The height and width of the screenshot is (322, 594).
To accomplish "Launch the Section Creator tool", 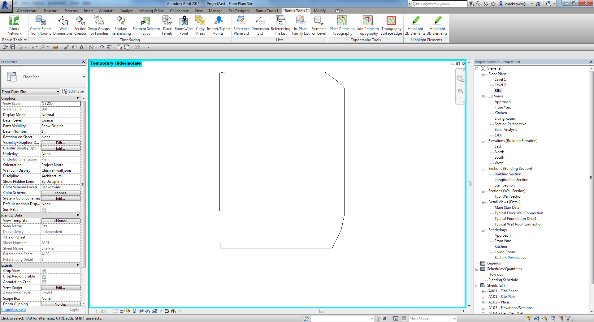I will [80, 25].
